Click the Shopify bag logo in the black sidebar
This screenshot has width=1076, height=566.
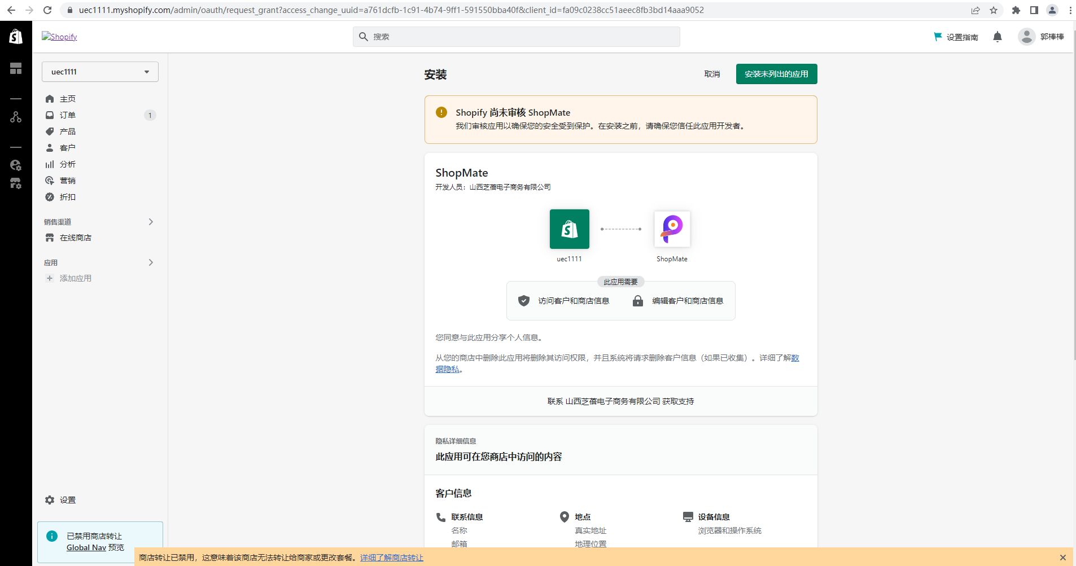pos(16,37)
